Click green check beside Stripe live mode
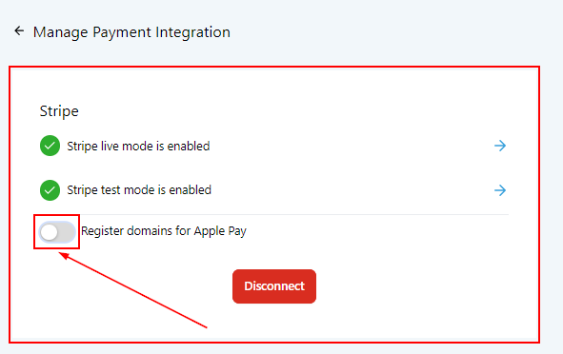Viewport: 563px width, 354px height. tap(50, 146)
